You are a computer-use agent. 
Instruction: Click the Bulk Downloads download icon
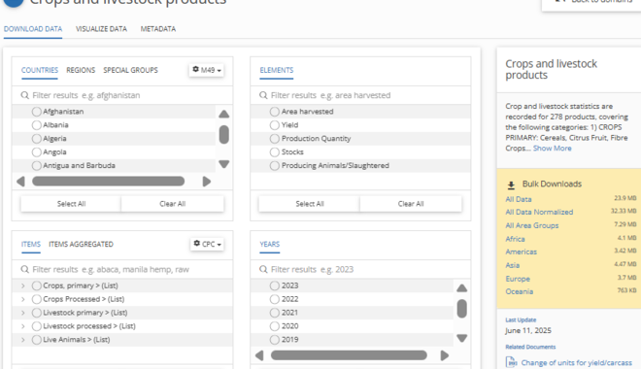[511, 184]
